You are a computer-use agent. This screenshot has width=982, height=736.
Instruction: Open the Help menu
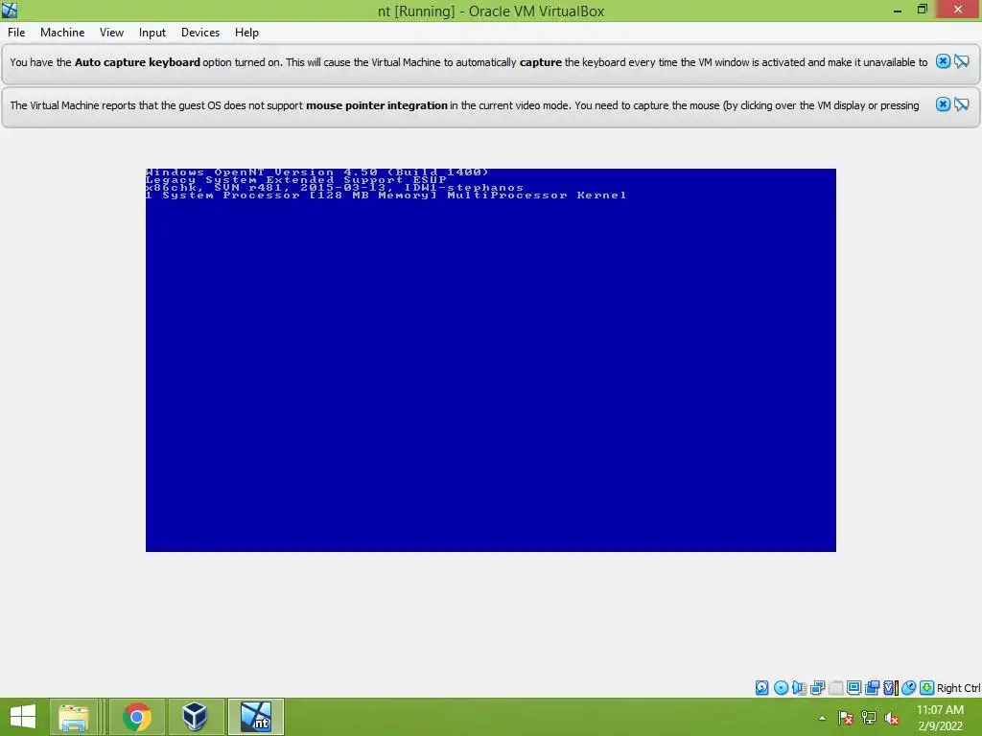coord(246,33)
